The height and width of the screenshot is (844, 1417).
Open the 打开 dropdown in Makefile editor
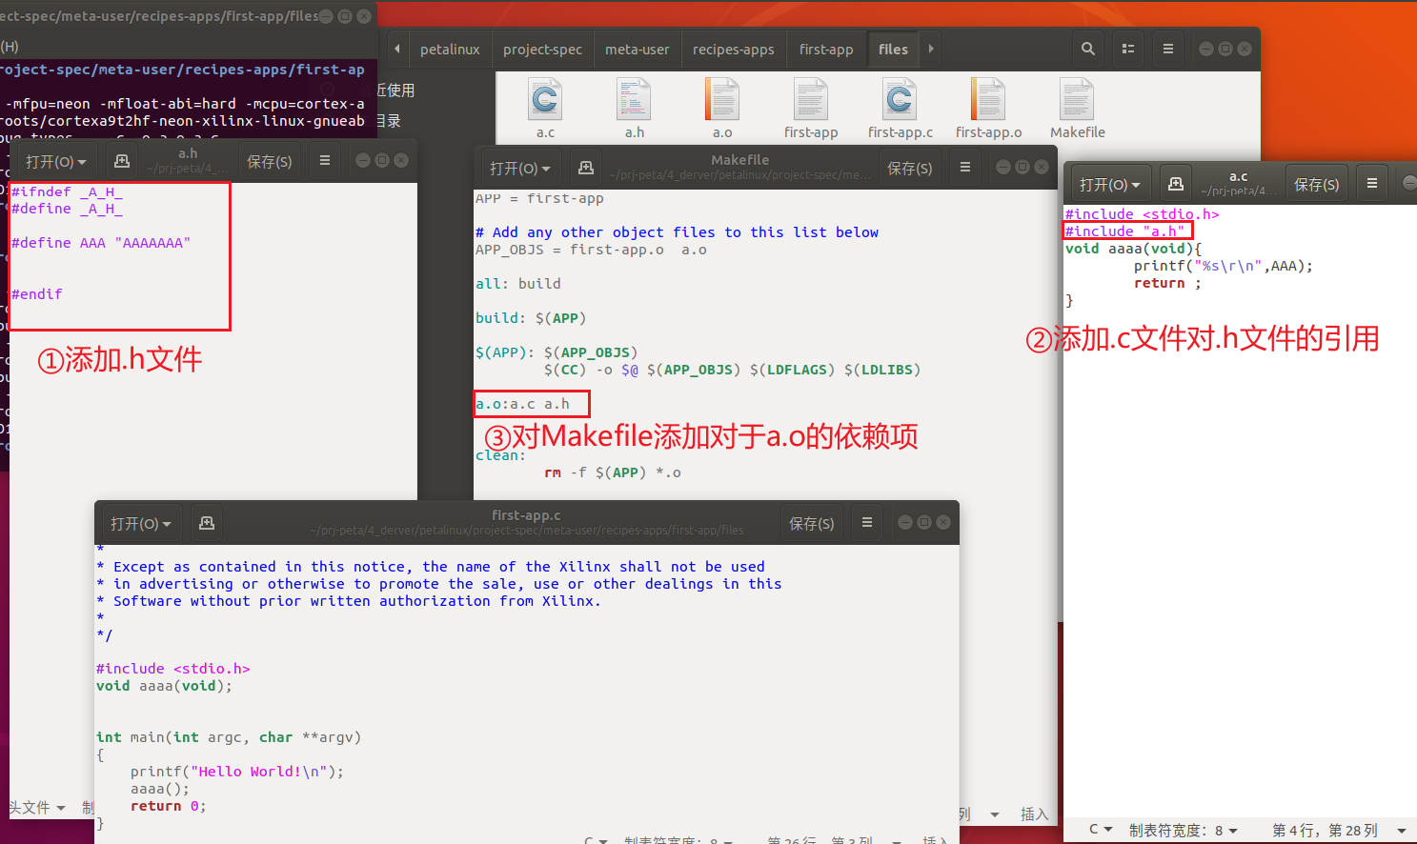[x=519, y=169]
